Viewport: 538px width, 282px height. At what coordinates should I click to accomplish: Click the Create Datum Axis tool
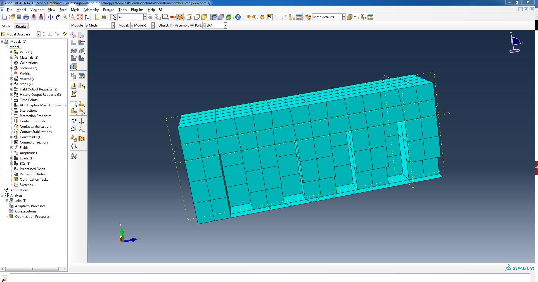click(82, 121)
